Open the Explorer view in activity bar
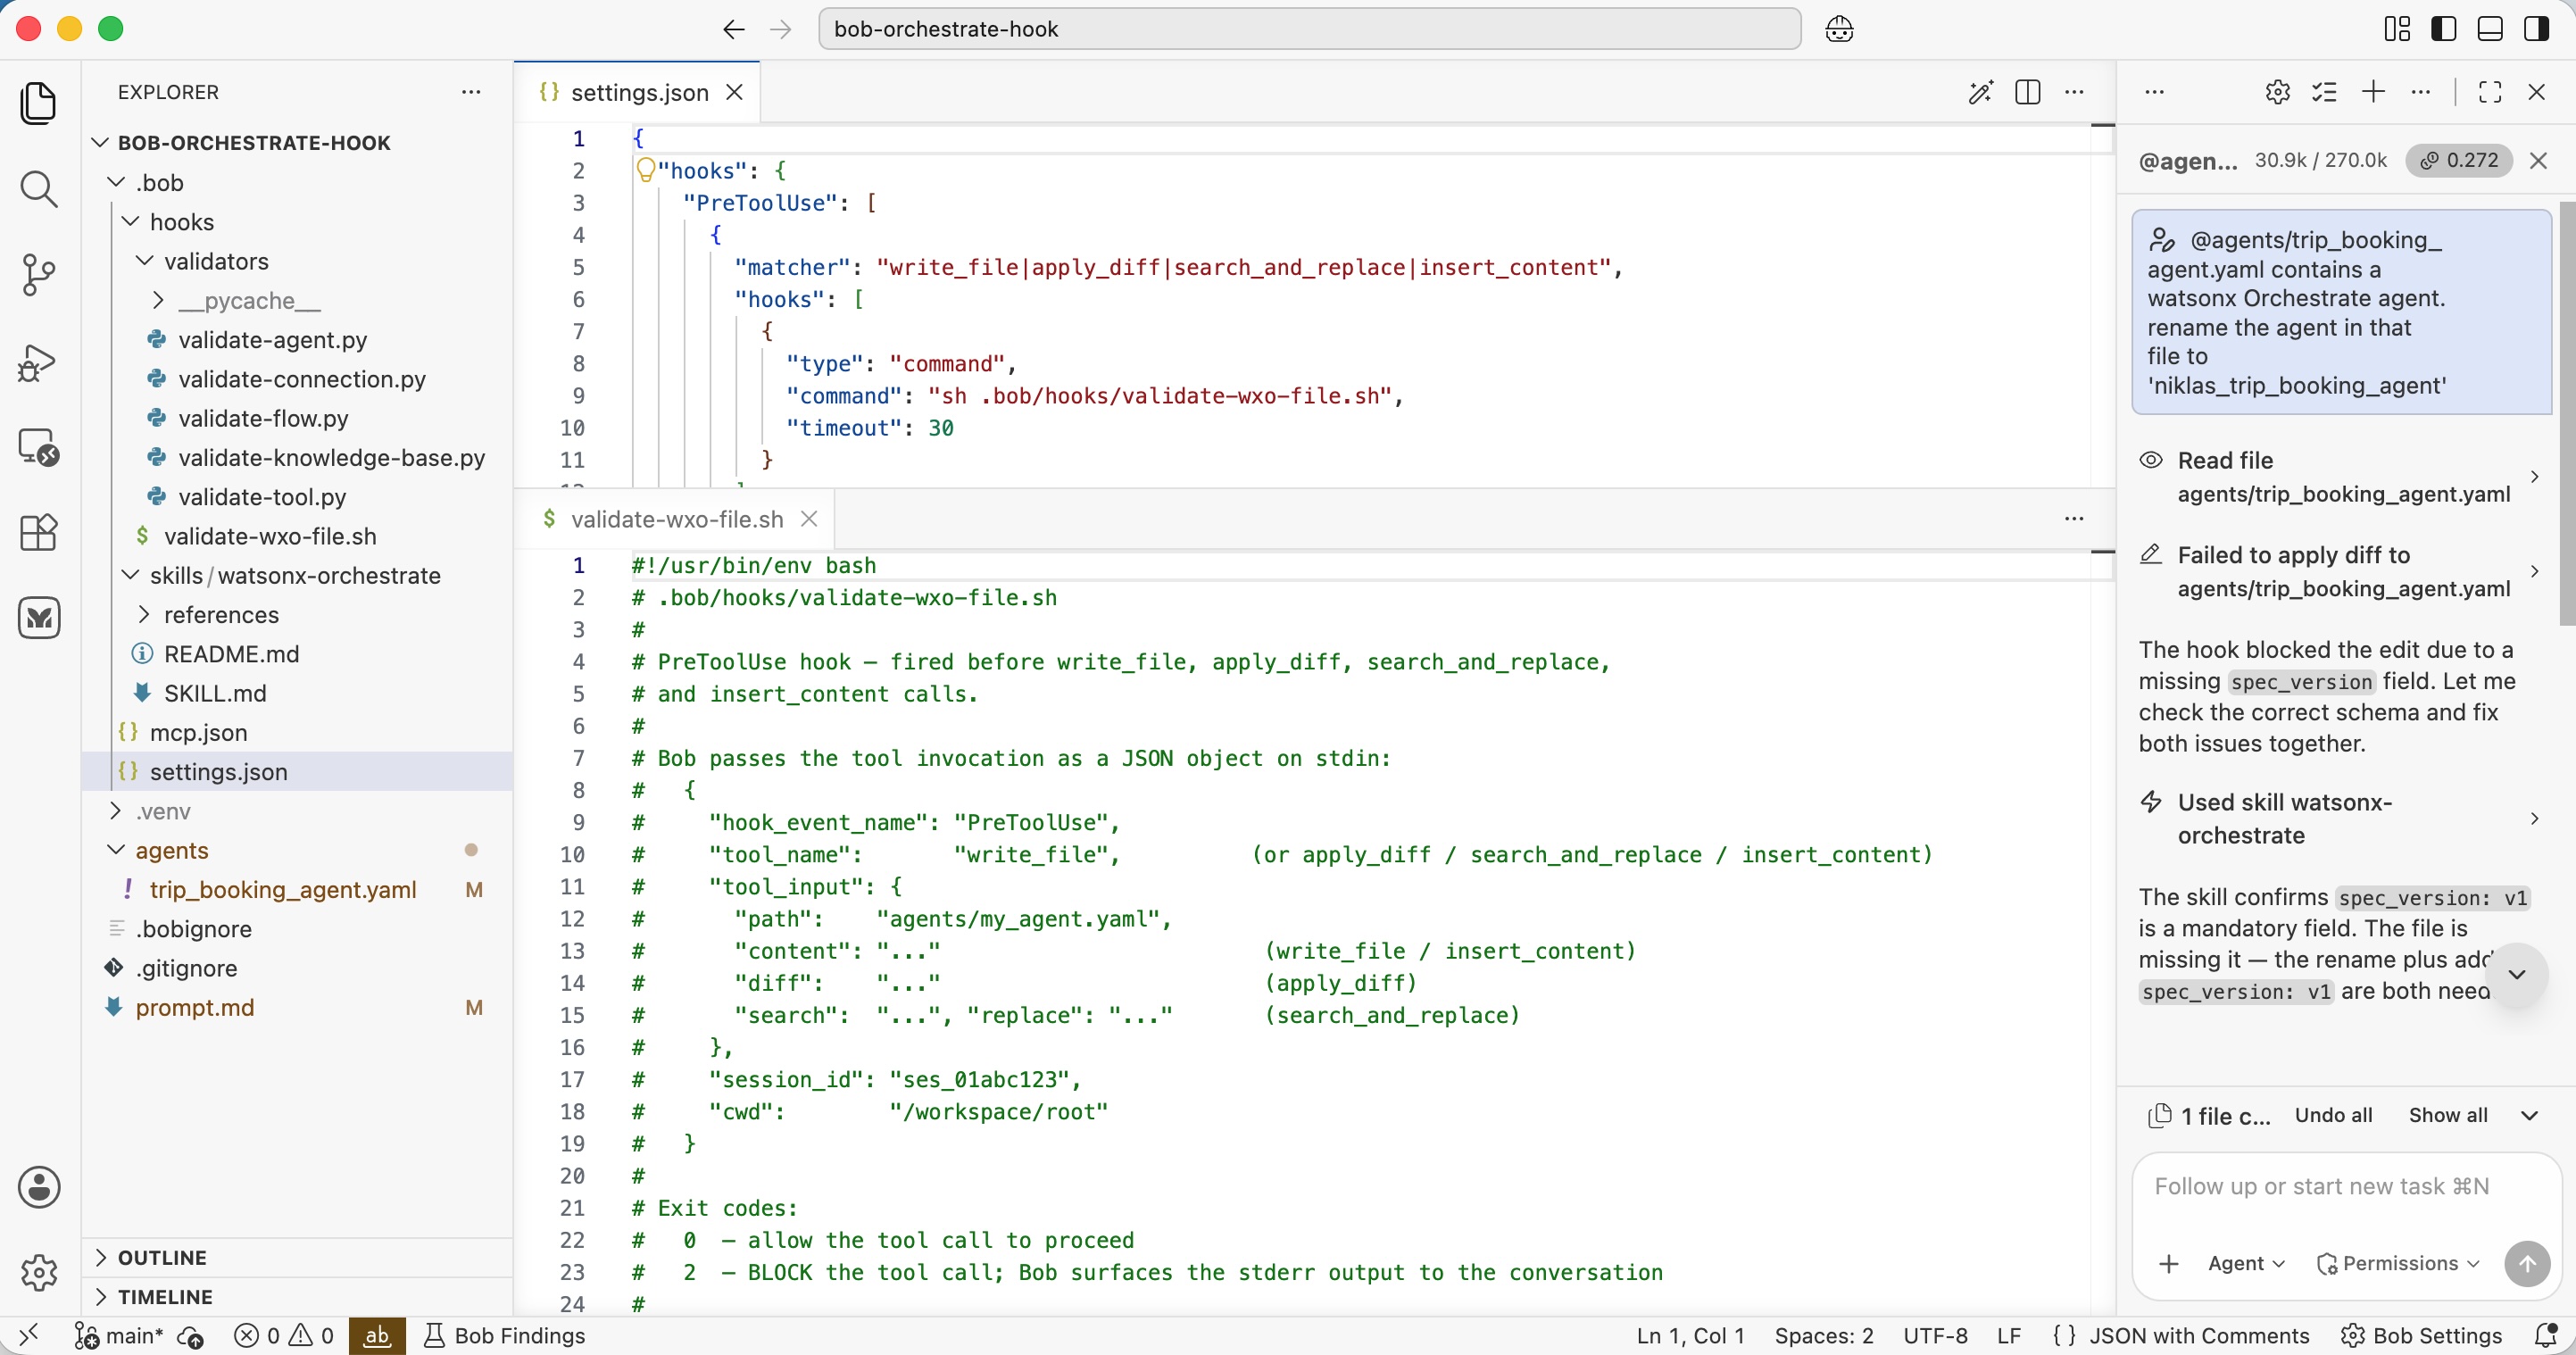2576x1355 pixels. pyautogui.click(x=39, y=103)
